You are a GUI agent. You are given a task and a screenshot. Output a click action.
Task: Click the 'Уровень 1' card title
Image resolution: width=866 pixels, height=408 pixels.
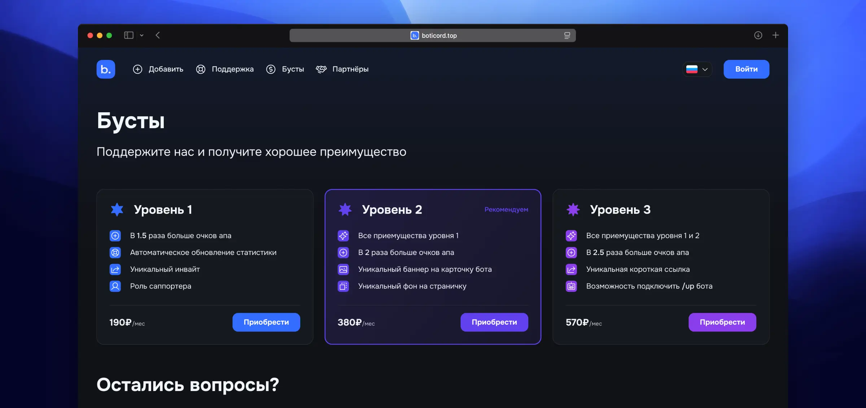click(x=163, y=210)
